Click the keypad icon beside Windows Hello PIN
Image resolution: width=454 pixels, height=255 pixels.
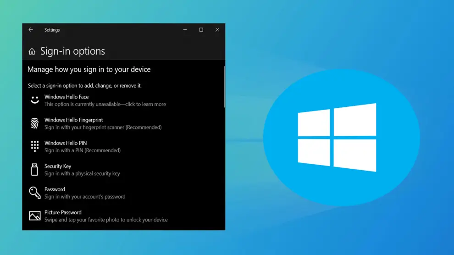click(x=35, y=146)
